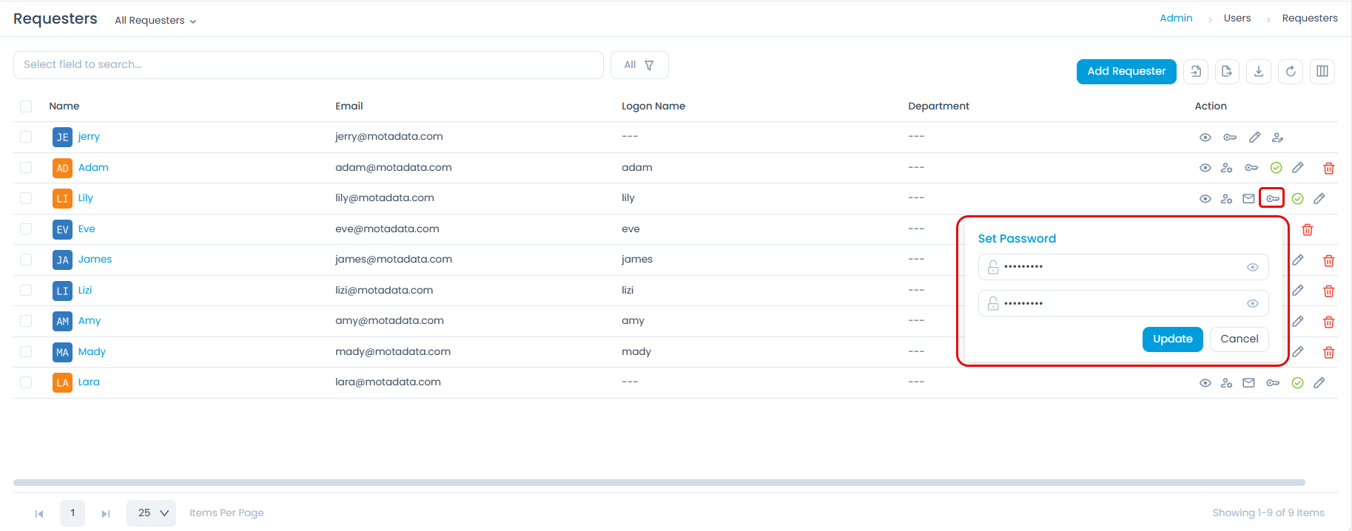View Adam's details with eye icon
The height and width of the screenshot is (531, 1352).
[1205, 168]
